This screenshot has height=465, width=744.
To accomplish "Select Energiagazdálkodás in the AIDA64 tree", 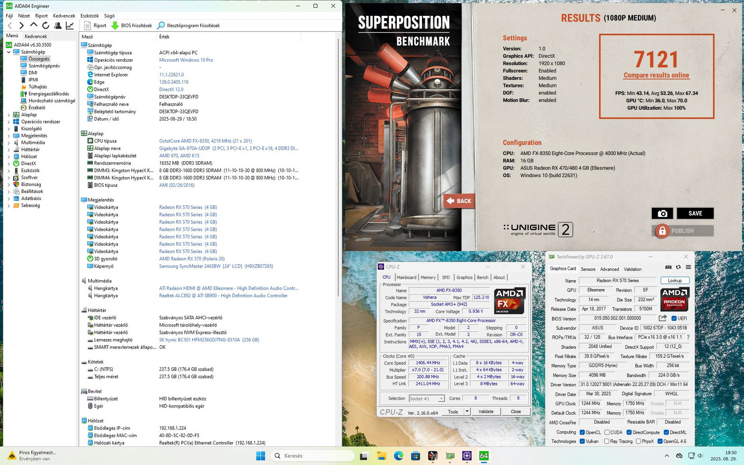I will 48,94.
